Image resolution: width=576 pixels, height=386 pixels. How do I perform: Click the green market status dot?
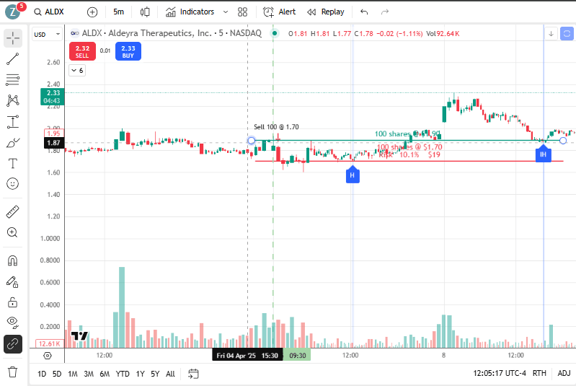(275, 33)
